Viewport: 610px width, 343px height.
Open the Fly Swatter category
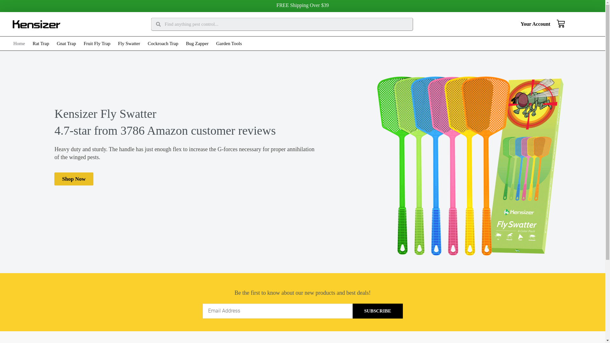(x=129, y=44)
